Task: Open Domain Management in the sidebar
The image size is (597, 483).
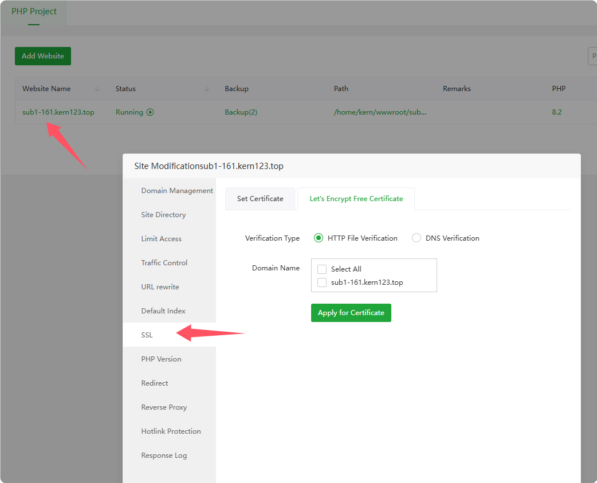Action: click(177, 191)
